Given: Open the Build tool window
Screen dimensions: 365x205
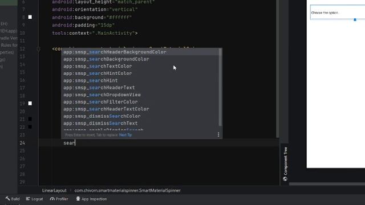Looking at the screenshot, I should pyautogui.click(x=13, y=199).
